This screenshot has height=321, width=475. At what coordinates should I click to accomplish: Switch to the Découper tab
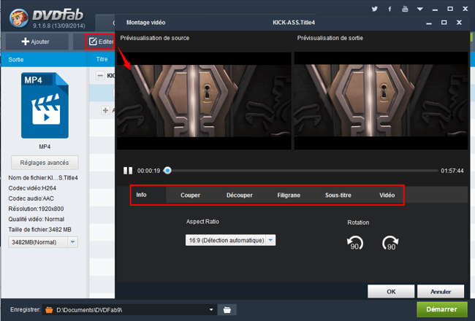coord(239,195)
